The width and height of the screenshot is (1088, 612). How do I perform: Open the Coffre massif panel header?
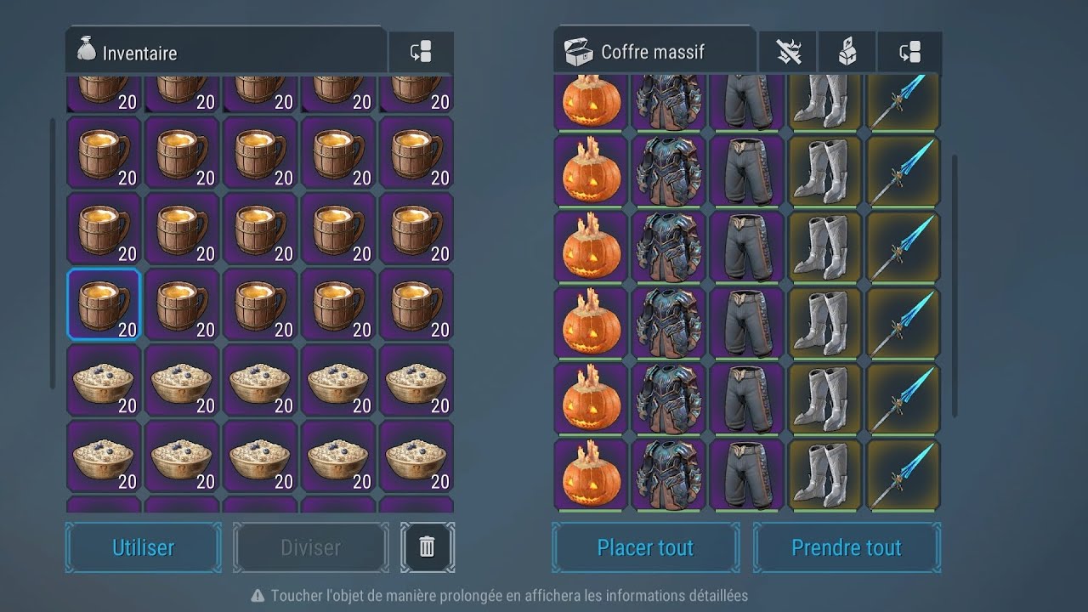654,52
